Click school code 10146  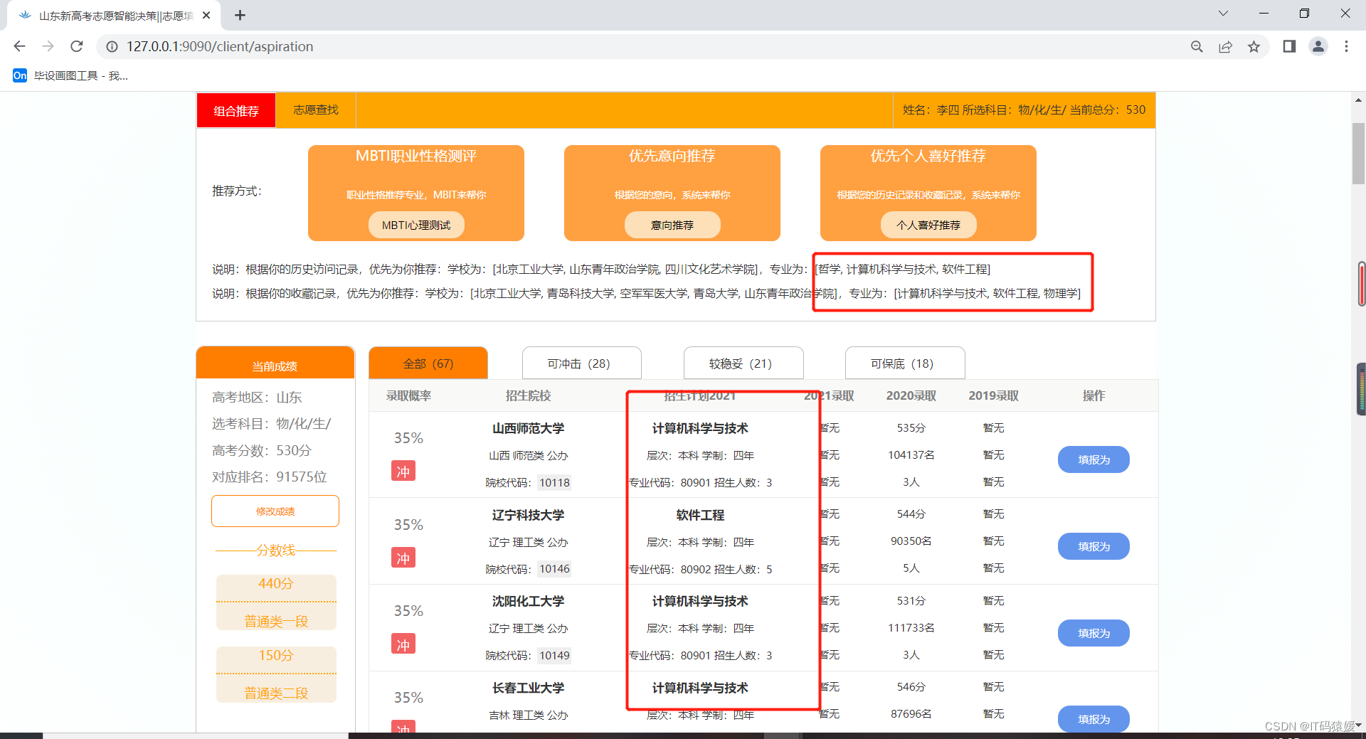click(x=554, y=569)
